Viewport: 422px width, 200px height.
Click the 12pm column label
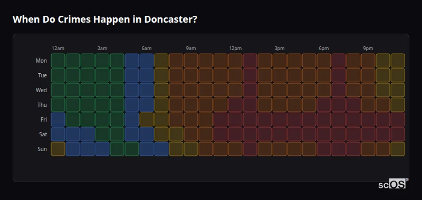point(235,48)
